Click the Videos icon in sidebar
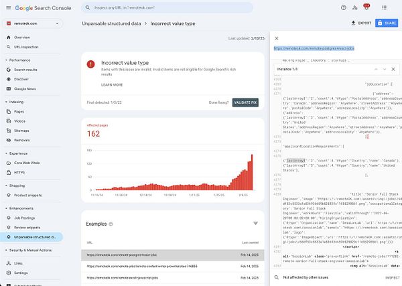Image resolution: width=402 pixels, height=286 pixels. (x=9, y=121)
